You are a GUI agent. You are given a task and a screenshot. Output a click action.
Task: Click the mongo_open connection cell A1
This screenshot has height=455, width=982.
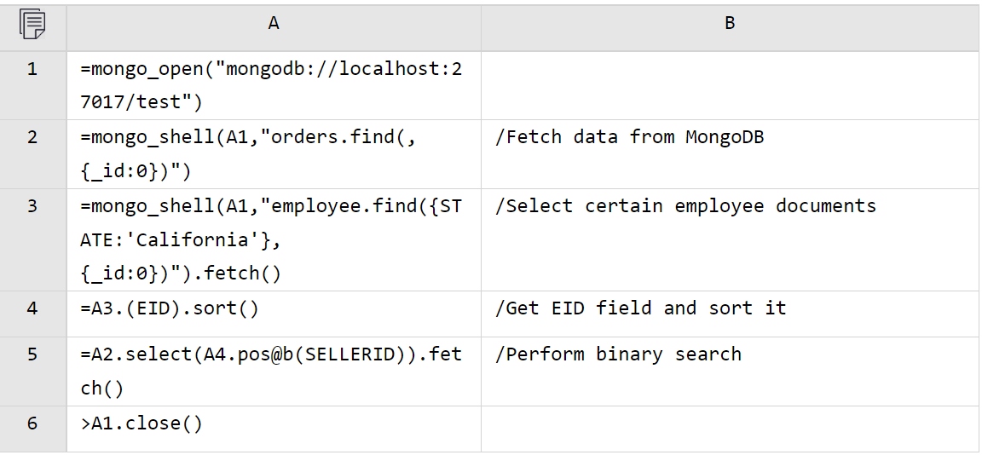click(273, 85)
